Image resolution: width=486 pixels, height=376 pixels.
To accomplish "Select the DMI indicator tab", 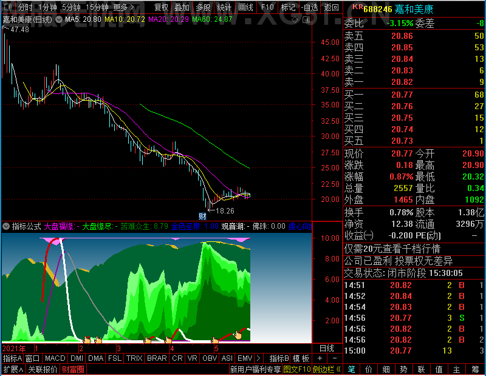I will (x=77, y=358).
